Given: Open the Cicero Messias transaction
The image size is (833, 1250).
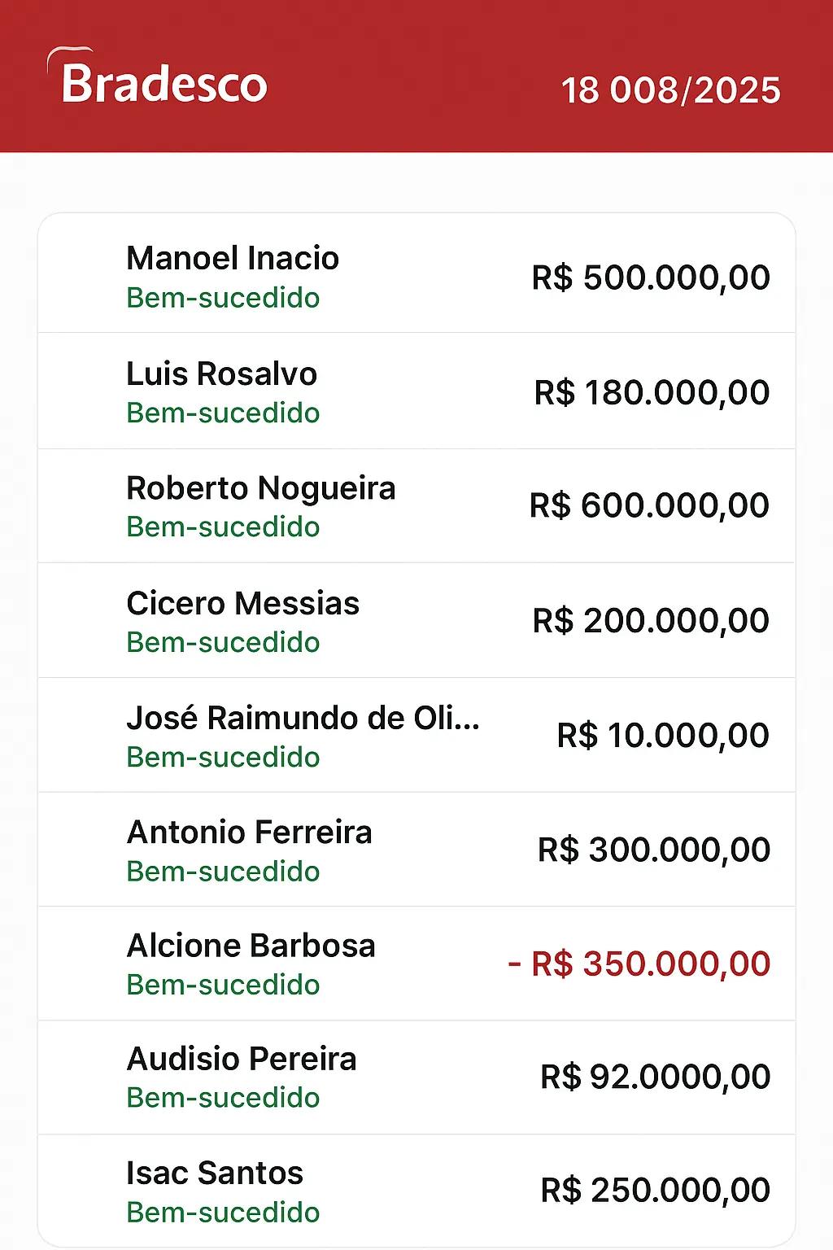Looking at the screenshot, I should 416,620.
